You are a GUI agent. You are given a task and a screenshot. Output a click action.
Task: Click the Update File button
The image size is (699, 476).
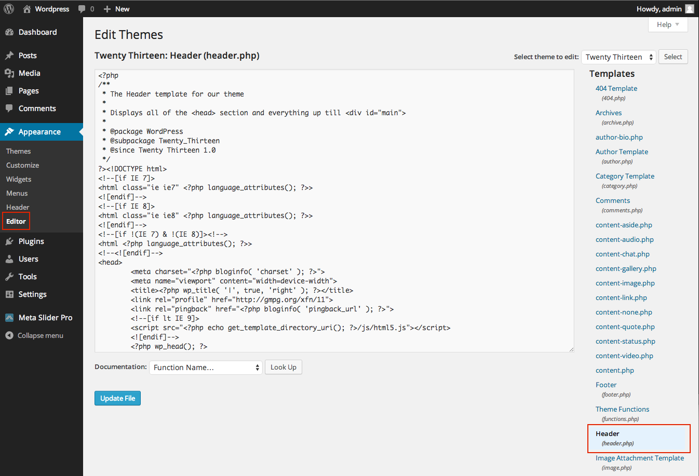pos(118,398)
